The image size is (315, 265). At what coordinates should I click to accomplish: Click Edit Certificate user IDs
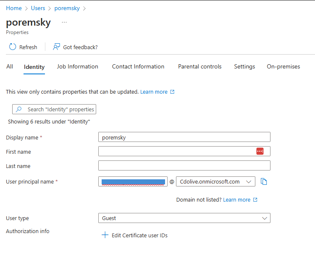click(x=139, y=235)
